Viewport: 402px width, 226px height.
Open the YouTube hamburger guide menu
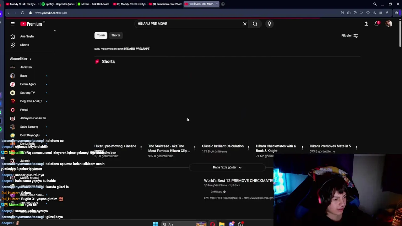[13, 24]
